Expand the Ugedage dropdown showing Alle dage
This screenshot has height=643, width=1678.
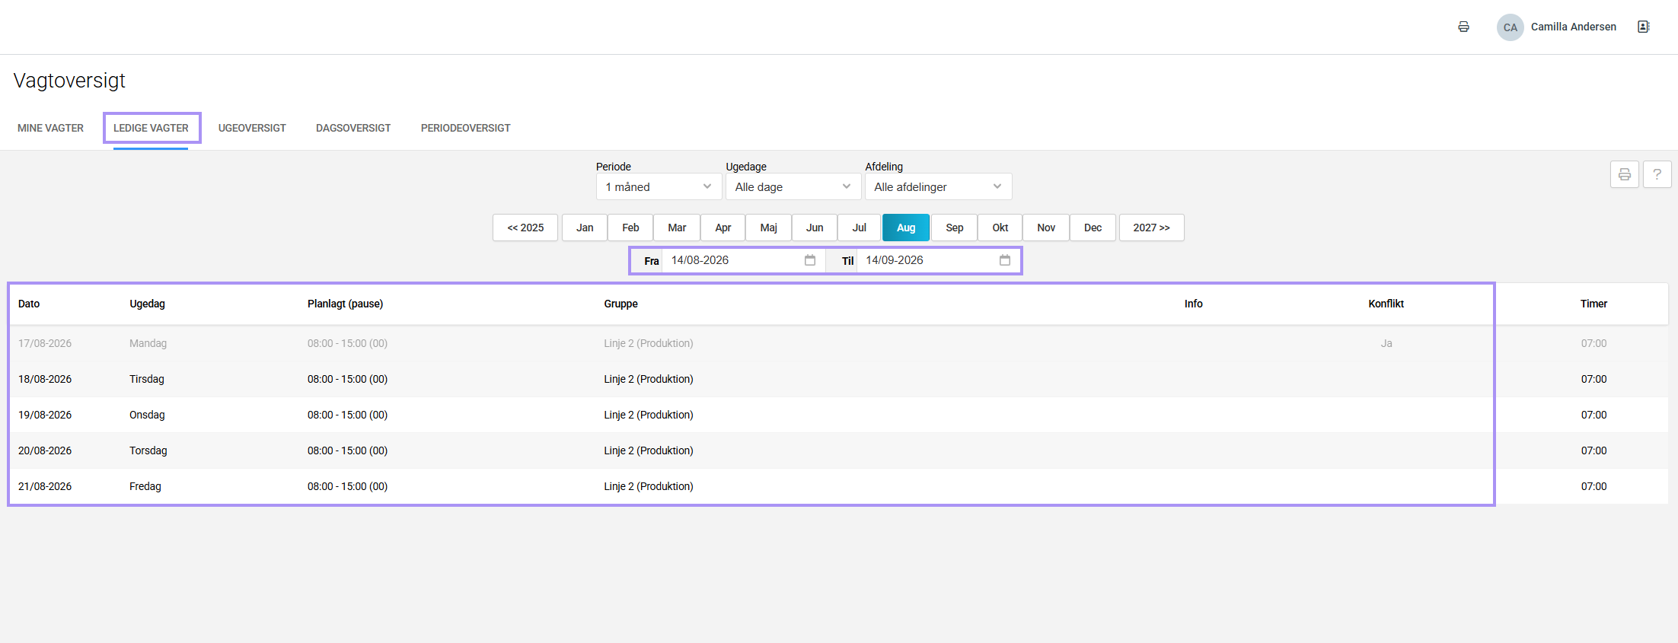coord(793,186)
